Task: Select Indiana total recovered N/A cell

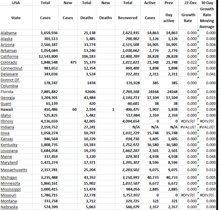Action: pyautogui.click(x=136, y=127)
